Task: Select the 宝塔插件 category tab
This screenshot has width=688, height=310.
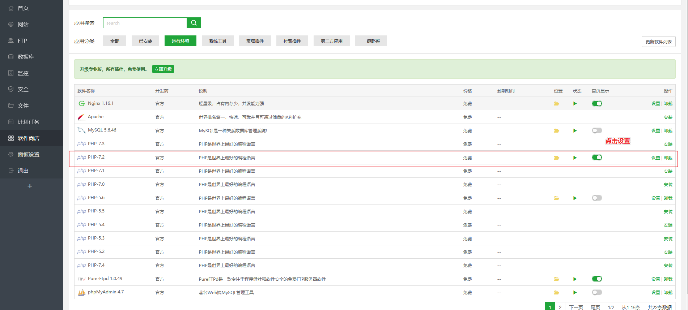Action: click(x=255, y=41)
